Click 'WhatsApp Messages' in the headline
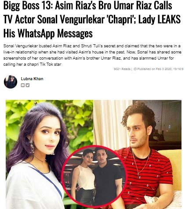 tap(55, 33)
